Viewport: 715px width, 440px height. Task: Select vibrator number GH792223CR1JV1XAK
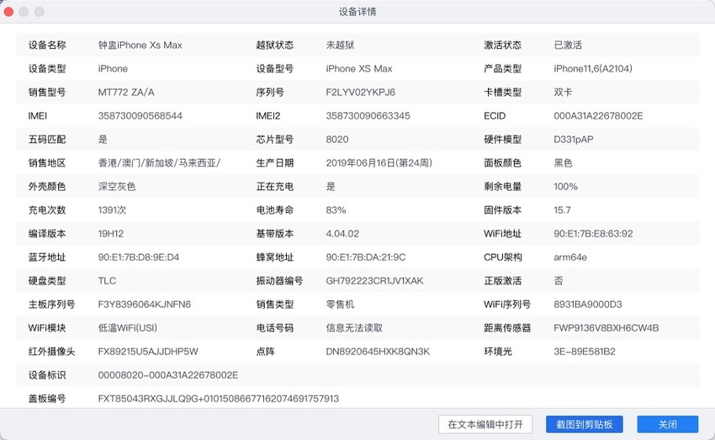374,281
